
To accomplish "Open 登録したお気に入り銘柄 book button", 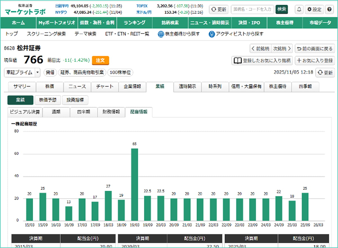I will click(x=262, y=60).
